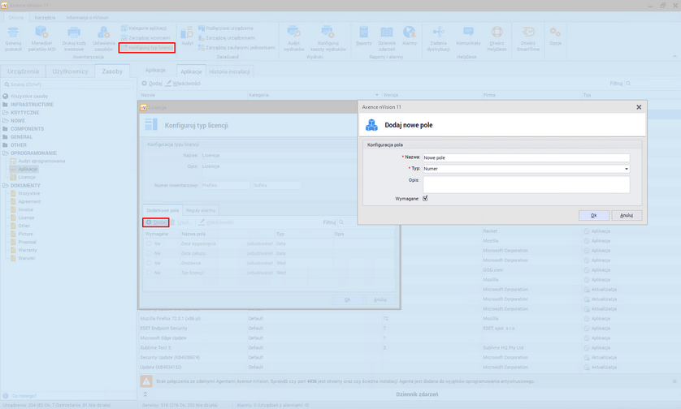Select the Urządzenia tab
The image size is (681, 409).
point(23,71)
